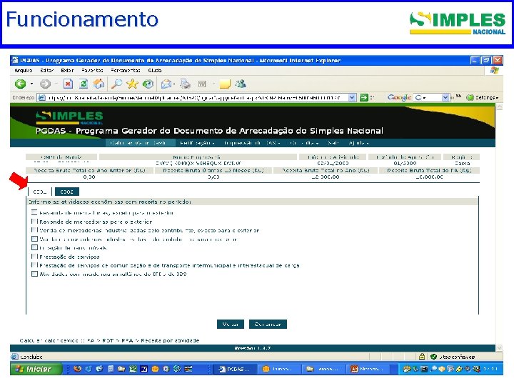This screenshot has width=514, height=386.
Task: Open the Excel icon in quick launch bar
Action: (x=133, y=369)
